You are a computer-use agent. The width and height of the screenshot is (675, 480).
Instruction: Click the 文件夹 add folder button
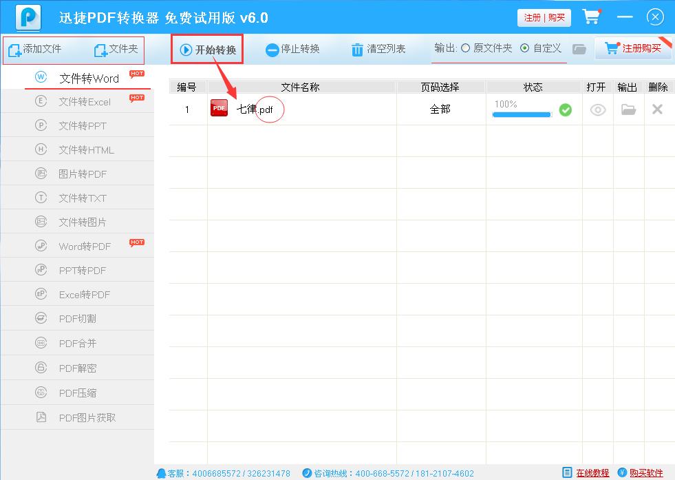(x=116, y=49)
